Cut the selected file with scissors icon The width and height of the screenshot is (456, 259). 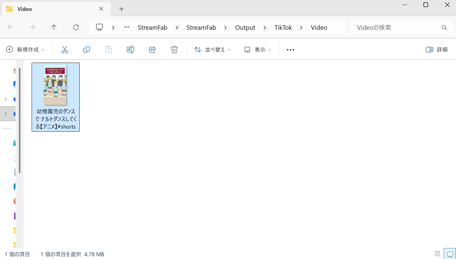pyautogui.click(x=65, y=50)
